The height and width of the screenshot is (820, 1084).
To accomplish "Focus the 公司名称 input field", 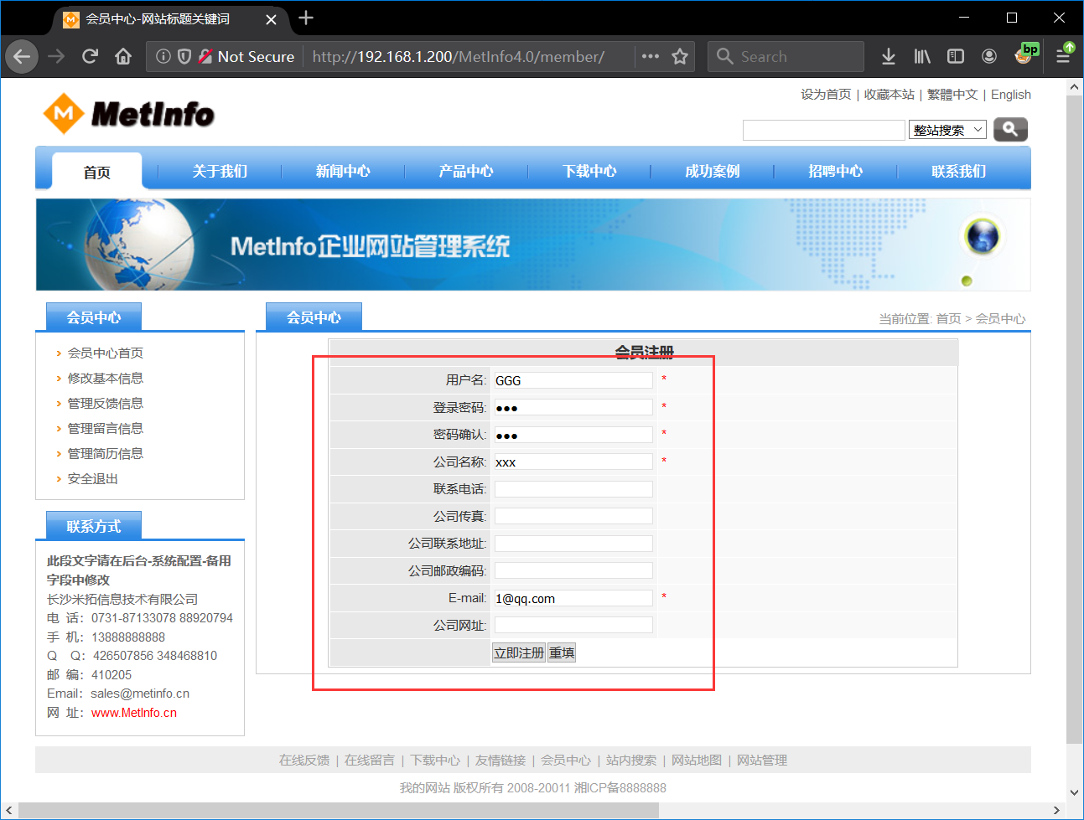I will [573, 462].
